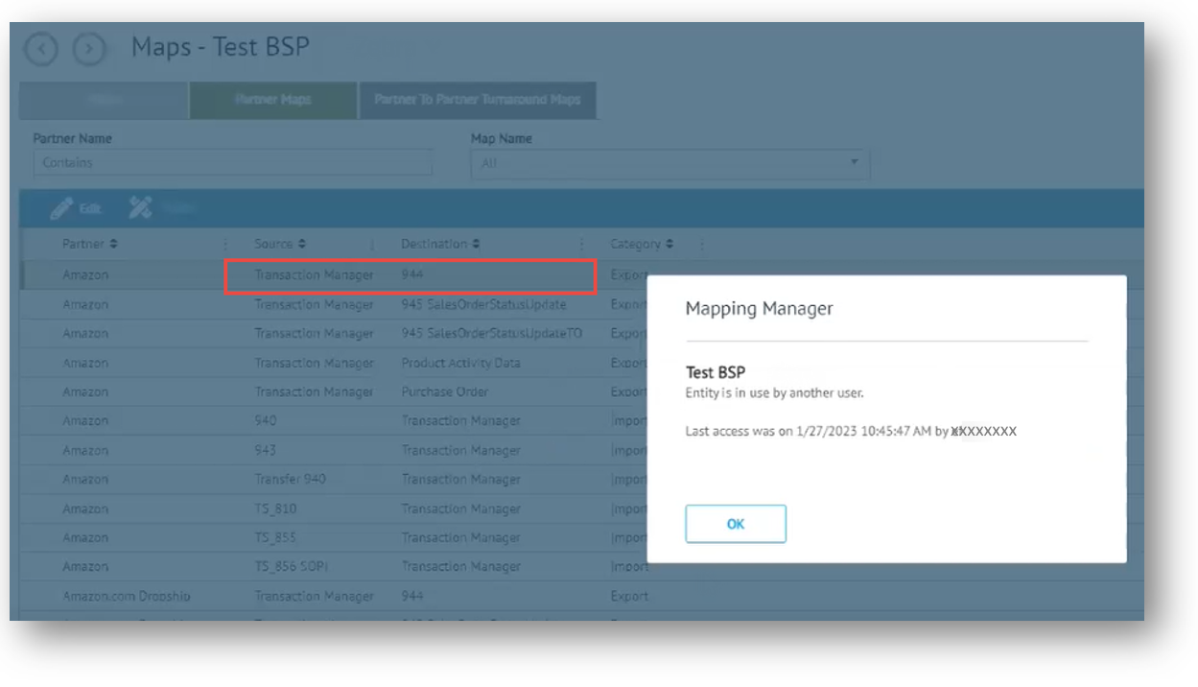Sort by Category column arrows
The height and width of the screenshot is (687, 1198).
pos(669,245)
